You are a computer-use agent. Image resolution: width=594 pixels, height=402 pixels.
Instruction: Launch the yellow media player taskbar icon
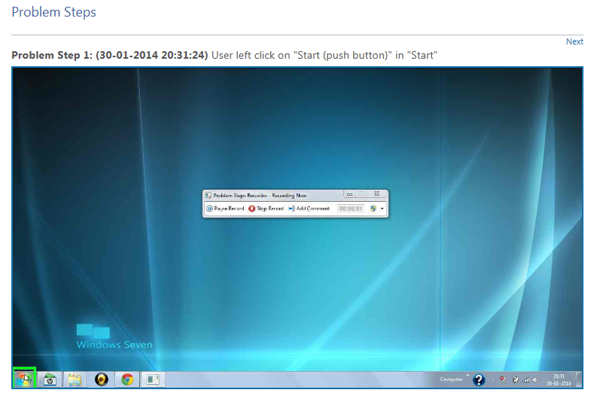[101, 379]
